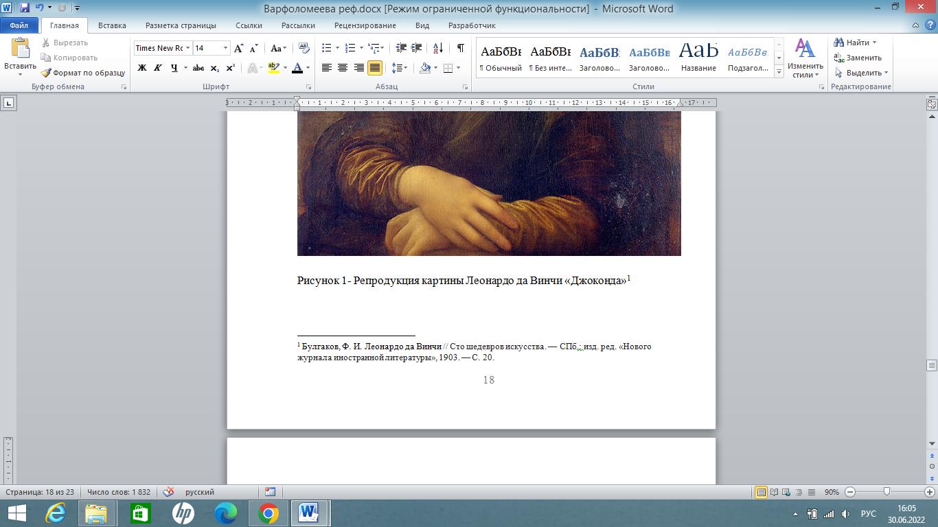The image size is (938, 527).
Task: Click the bulleted list icon
Action: tap(327, 48)
